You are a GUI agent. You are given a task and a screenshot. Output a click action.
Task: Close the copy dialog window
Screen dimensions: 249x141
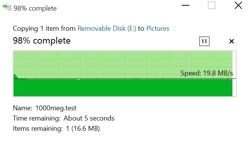(x=238, y=5)
